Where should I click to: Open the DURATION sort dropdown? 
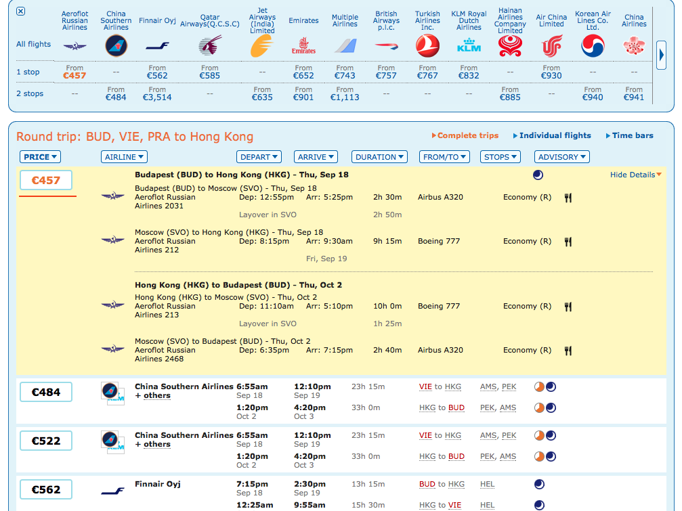pos(379,157)
